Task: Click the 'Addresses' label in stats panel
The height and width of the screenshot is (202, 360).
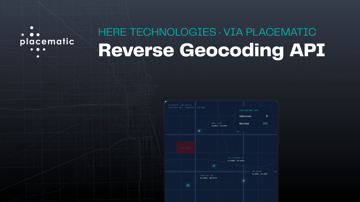Action: pyautogui.click(x=246, y=116)
